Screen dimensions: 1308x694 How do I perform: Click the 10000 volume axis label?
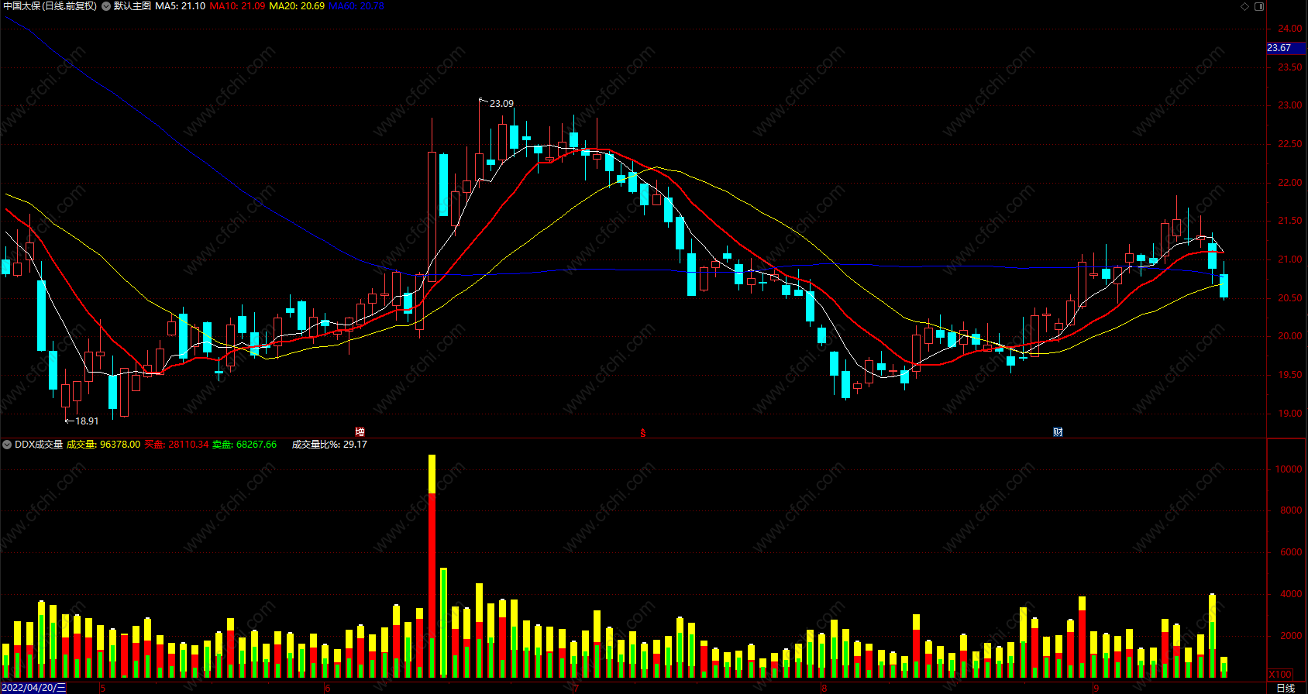[x=1289, y=469]
